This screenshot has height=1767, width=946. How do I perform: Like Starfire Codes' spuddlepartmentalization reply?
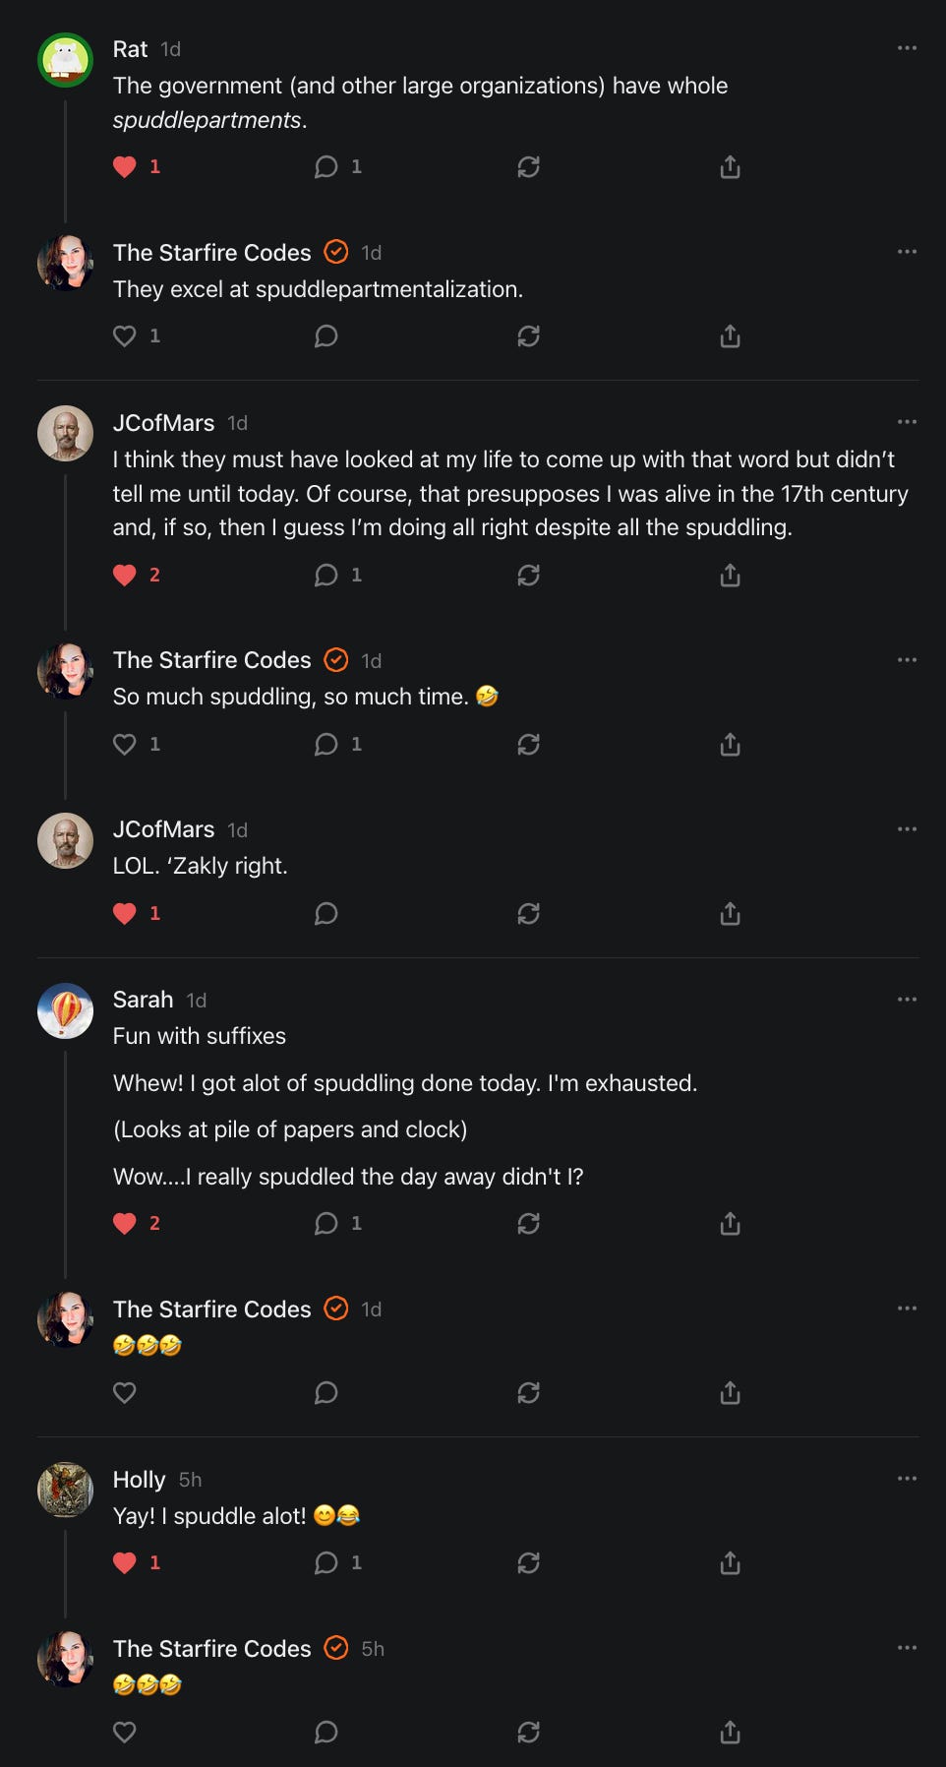tap(125, 336)
